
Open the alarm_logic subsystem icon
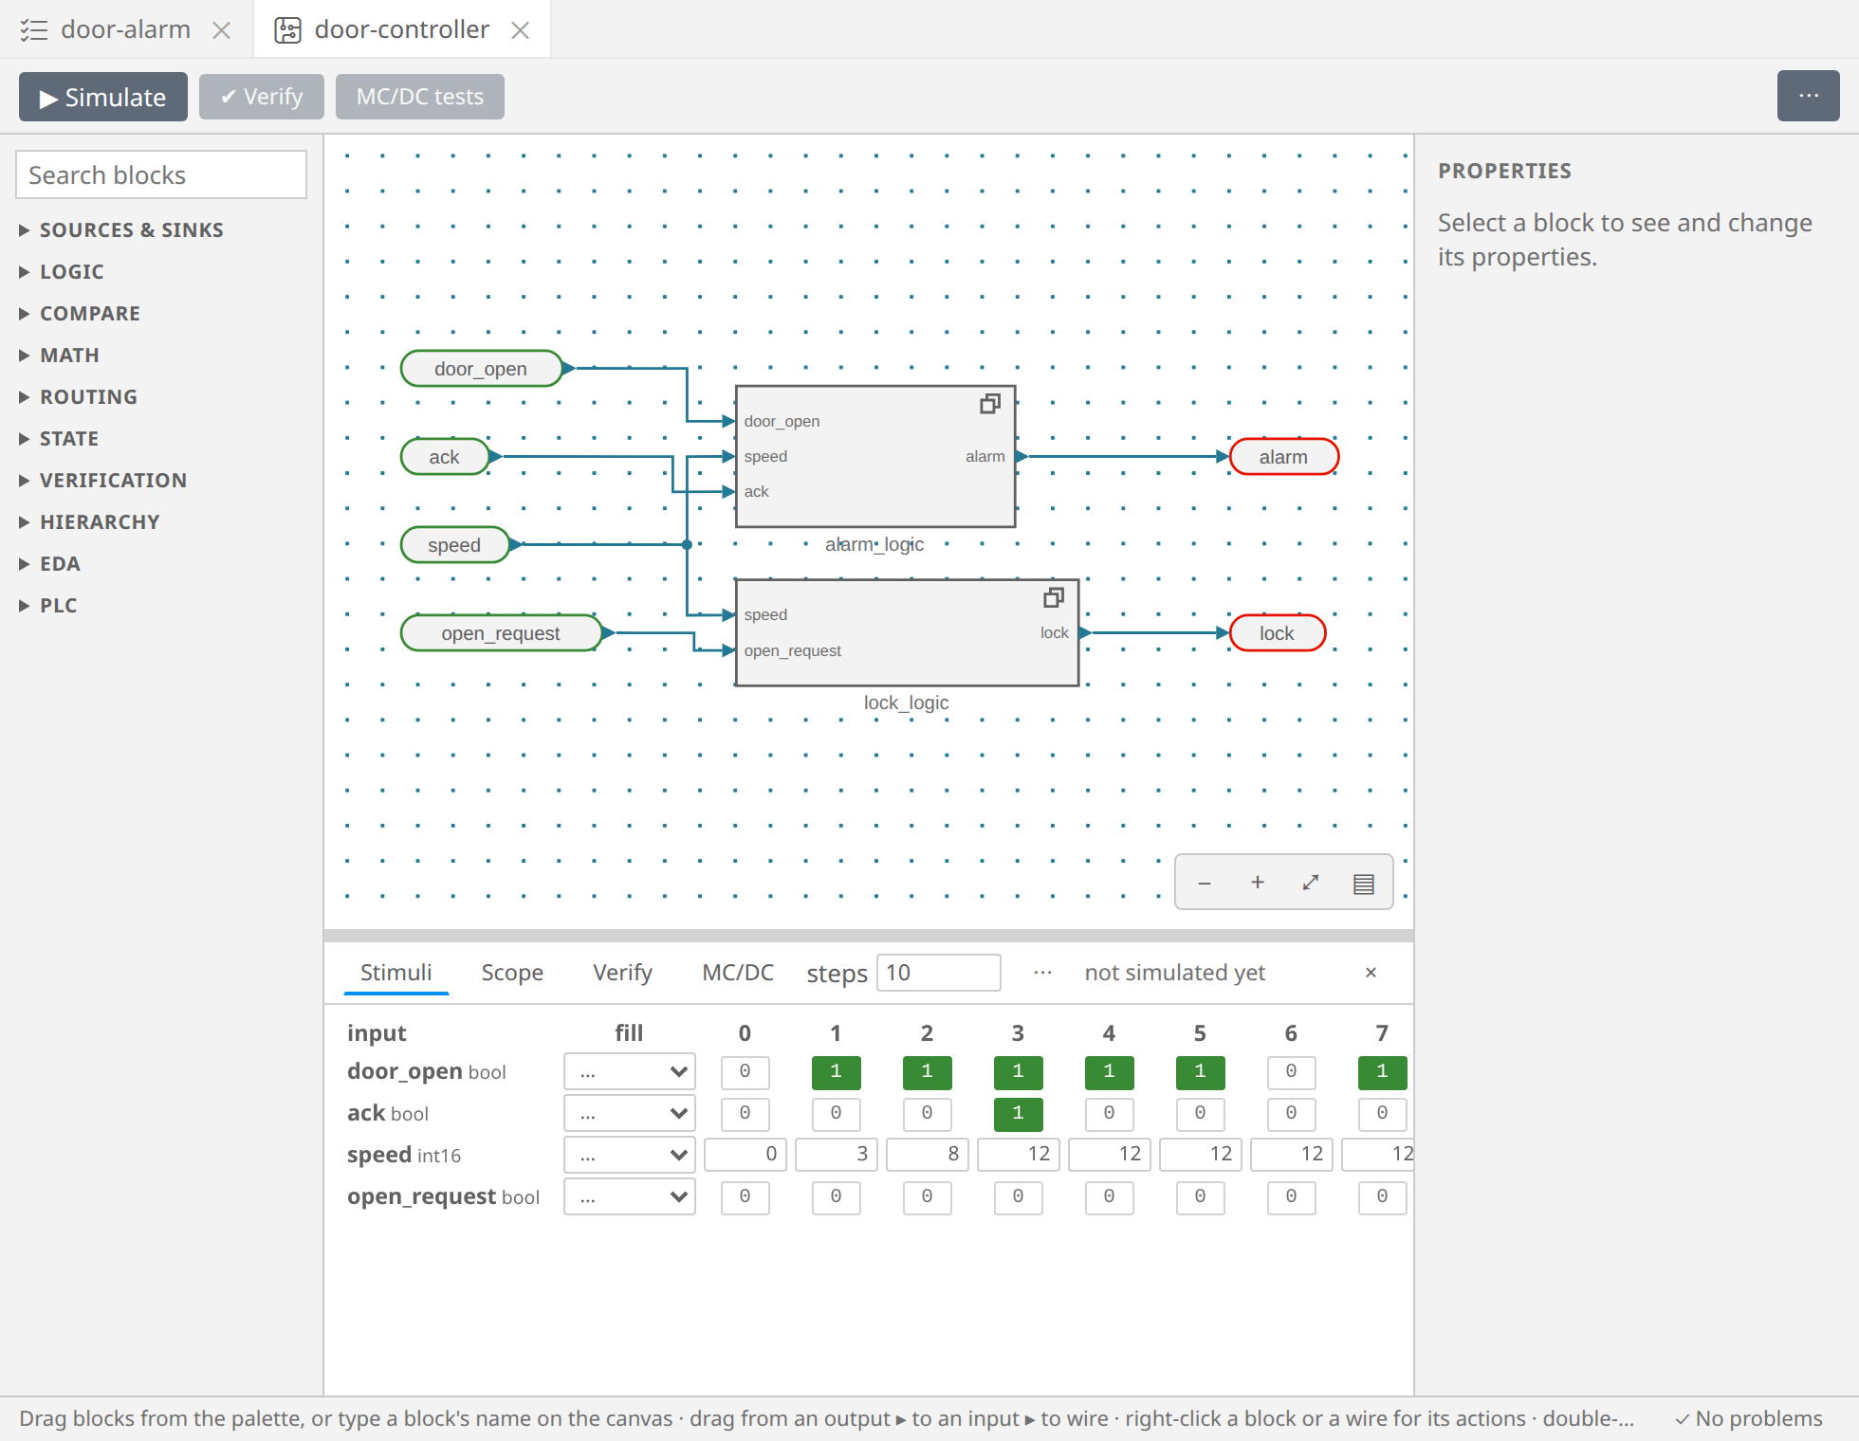pyautogui.click(x=989, y=405)
